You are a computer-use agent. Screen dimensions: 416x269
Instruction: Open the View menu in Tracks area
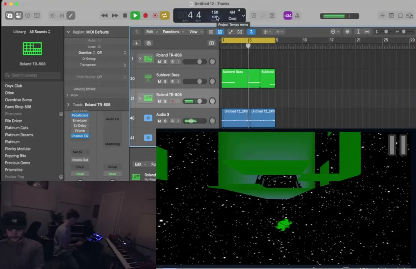196,32
